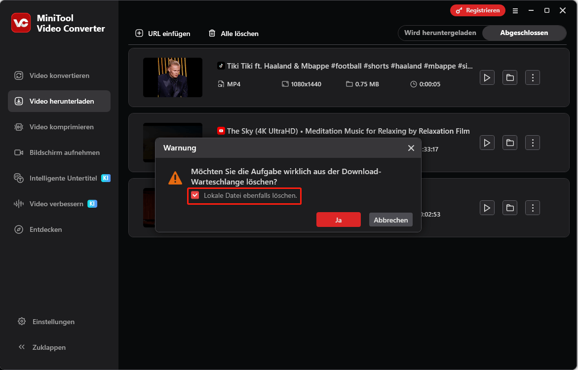Open the Entdecken page
The image size is (578, 370).
[59, 229]
